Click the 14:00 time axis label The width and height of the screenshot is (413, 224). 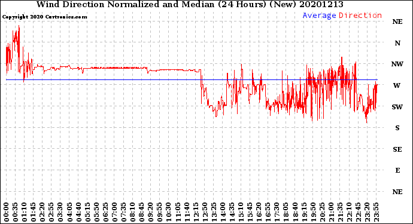(223, 211)
